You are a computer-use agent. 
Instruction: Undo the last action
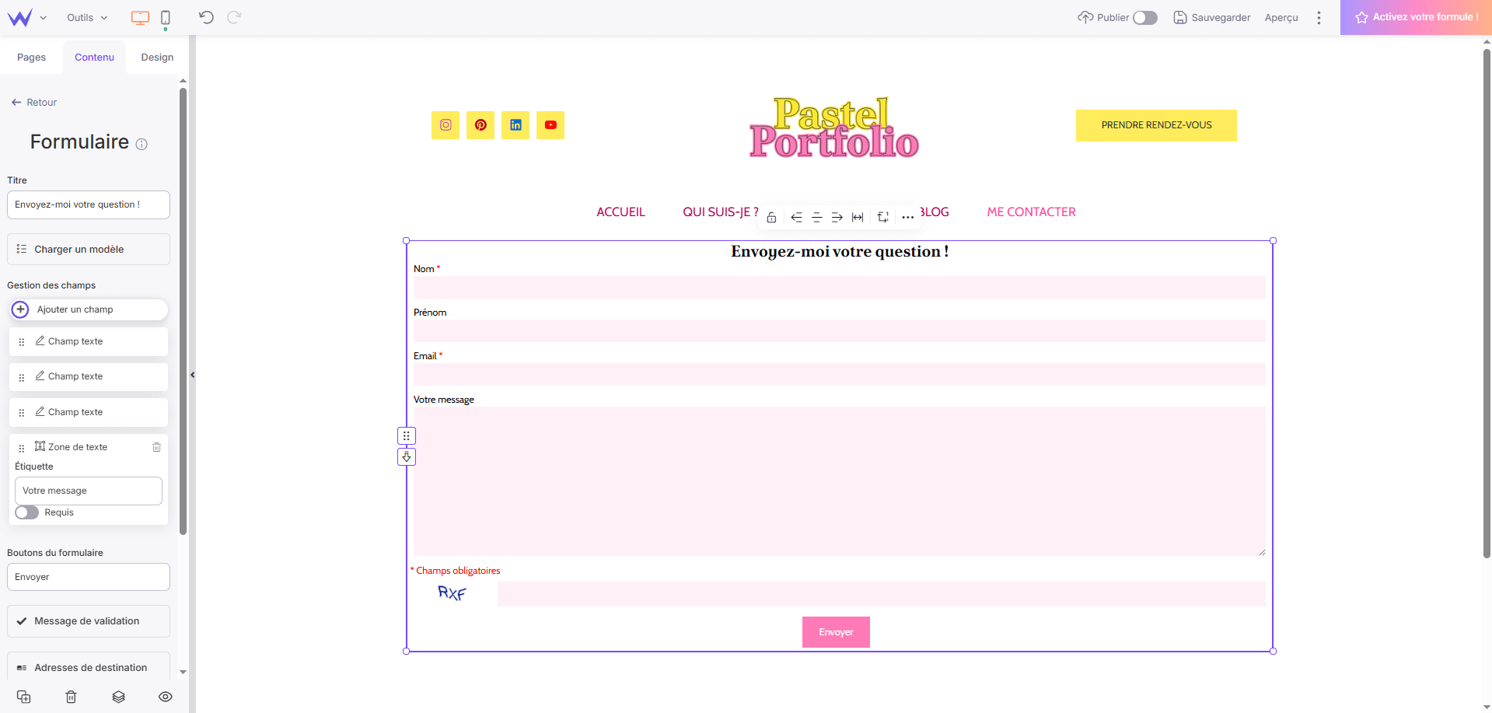[x=205, y=17]
